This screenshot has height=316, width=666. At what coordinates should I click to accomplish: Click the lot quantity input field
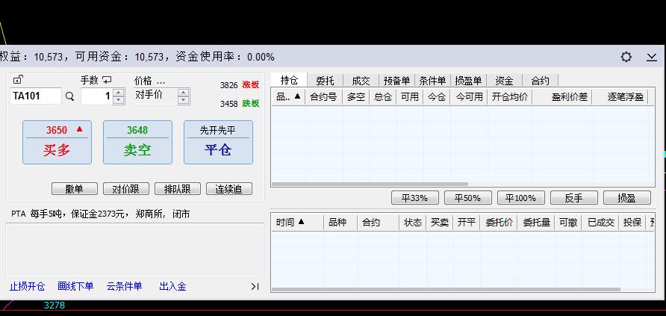pos(97,96)
